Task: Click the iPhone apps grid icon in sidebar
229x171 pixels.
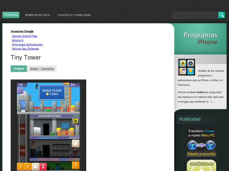Action: pyautogui.click(x=186, y=67)
